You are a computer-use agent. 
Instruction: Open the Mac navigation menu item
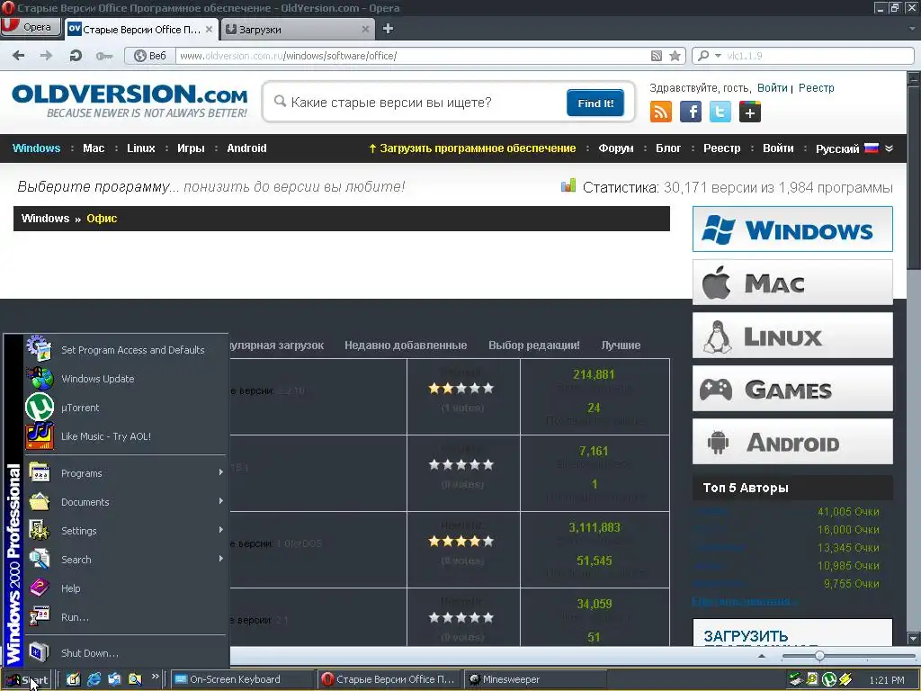point(94,148)
